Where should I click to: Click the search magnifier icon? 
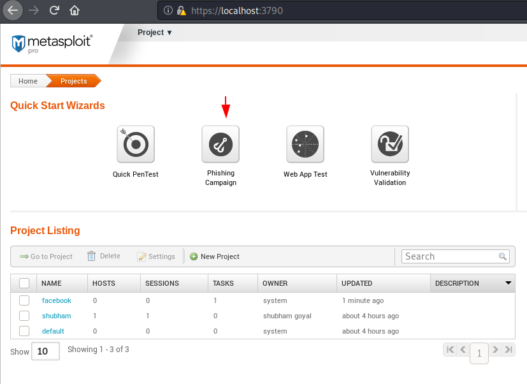coord(502,256)
